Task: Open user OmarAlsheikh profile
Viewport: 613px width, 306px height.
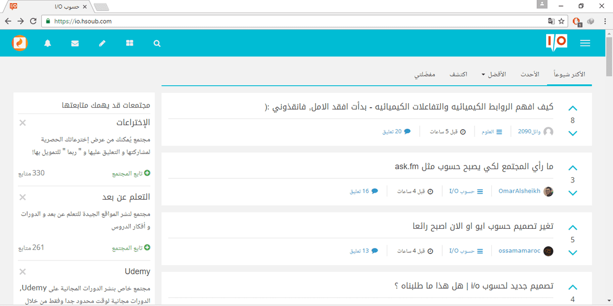Action: coord(520,191)
